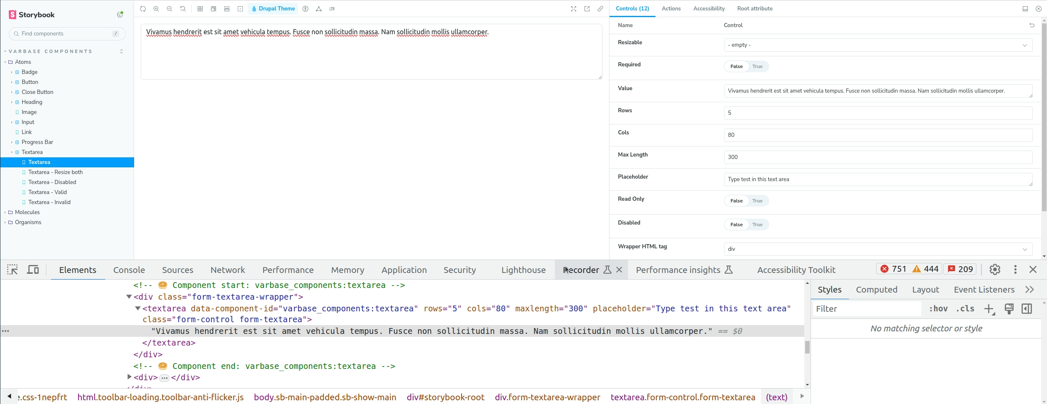Screen dimensions: 1047x404
Task: Click the zoom in icon in preview toolbar
Action: (156, 9)
